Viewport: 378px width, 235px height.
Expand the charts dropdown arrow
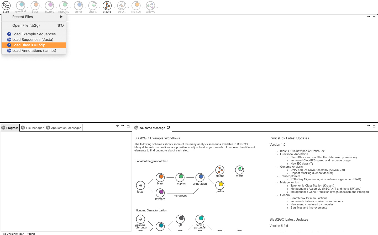click(x=99, y=7)
